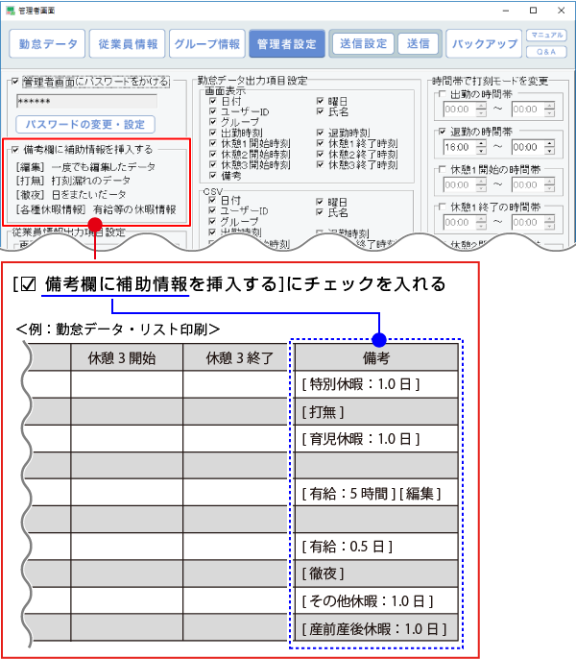Toggle 休憩3開始時刻 checkbox
This screenshot has width=576, height=659.
212,164
